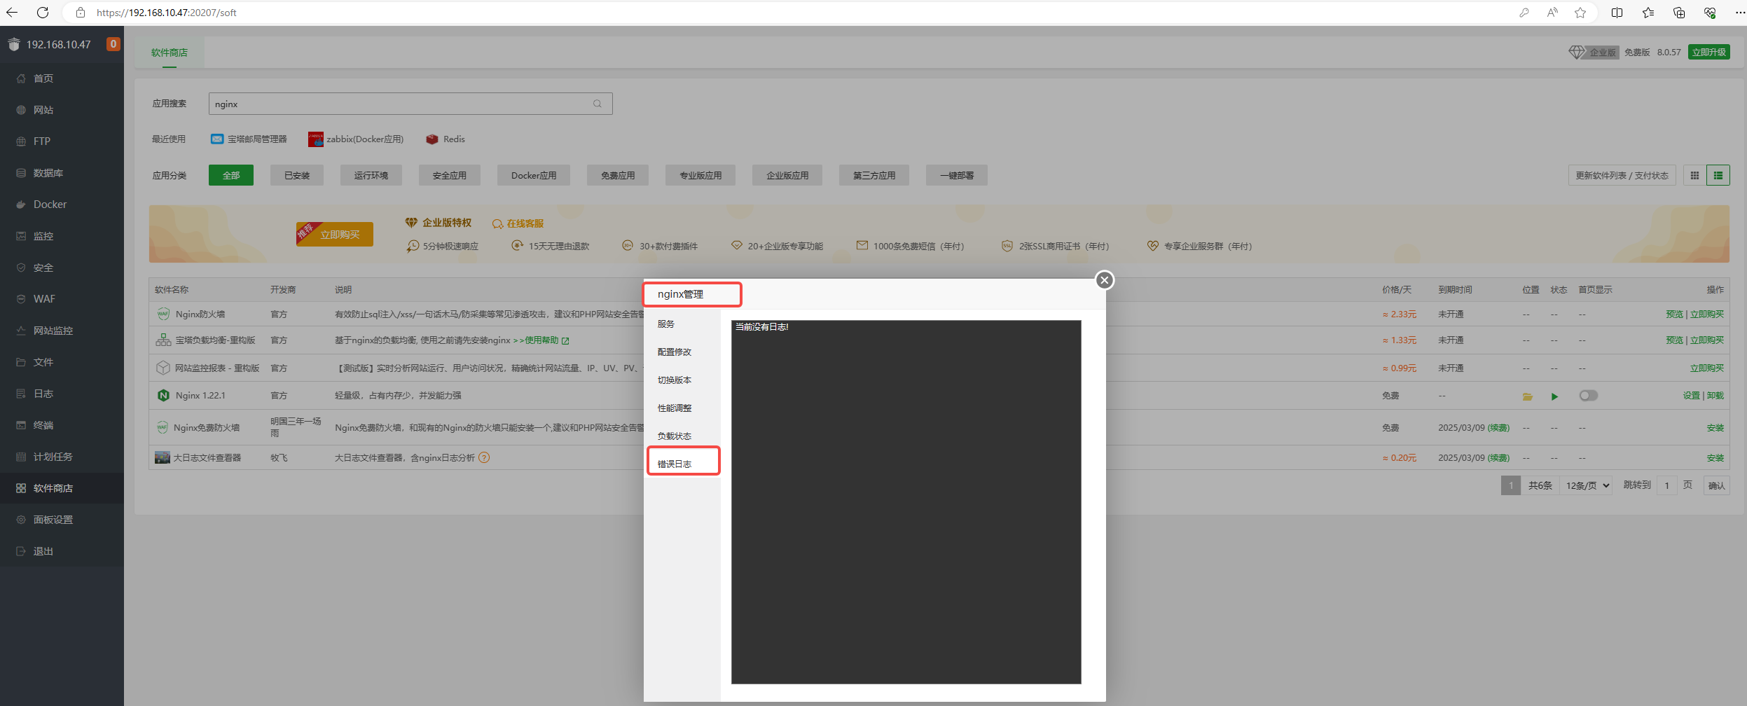Screen dimensions: 1747x706
Task: Click the 跳转到 page number field
Action: click(1667, 485)
